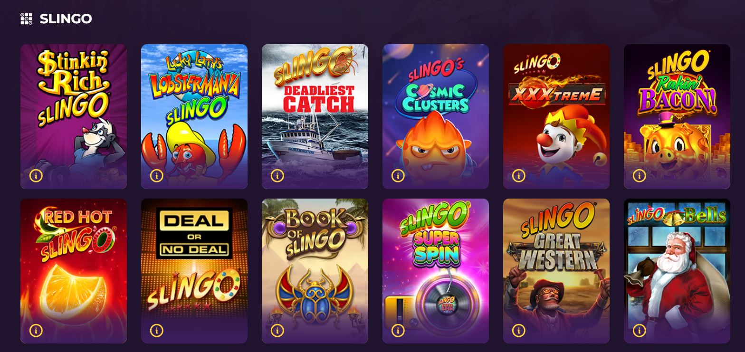Image resolution: width=745 pixels, height=352 pixels.
Task: Open info for Red Hot Slingo
Action: [x=36, y=330]
